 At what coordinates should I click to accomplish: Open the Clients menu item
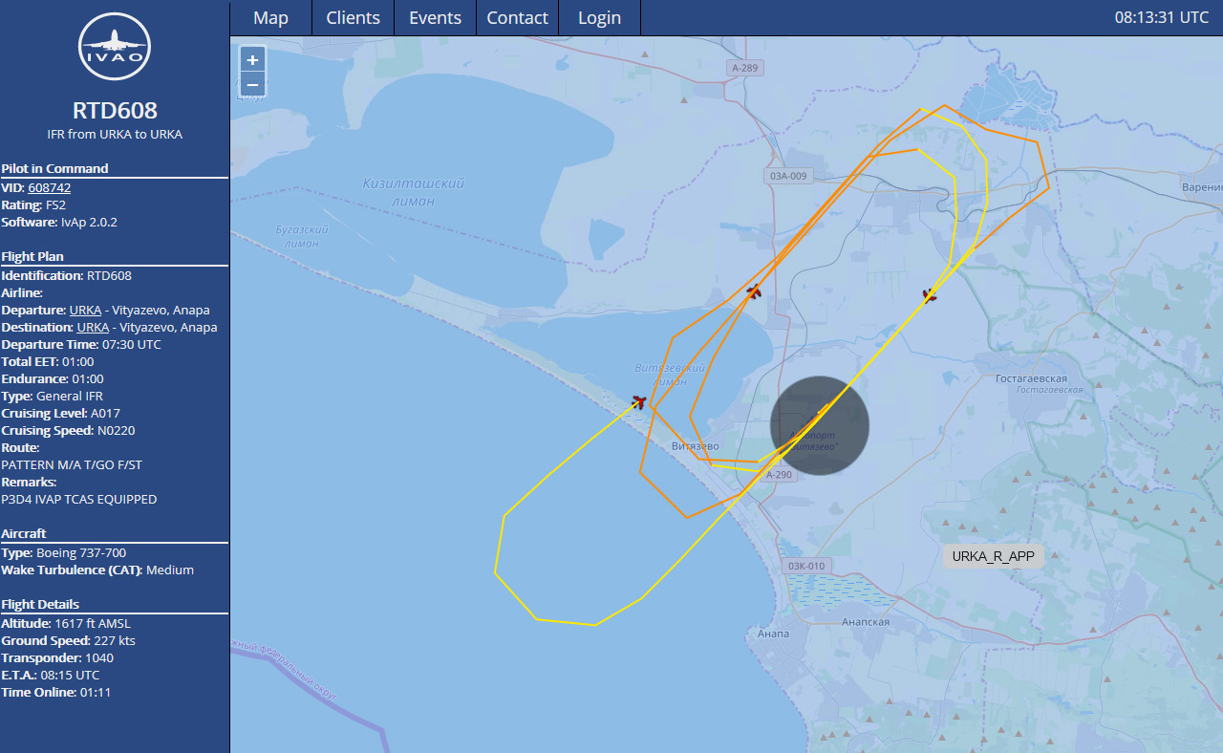(x=353, y=18)
